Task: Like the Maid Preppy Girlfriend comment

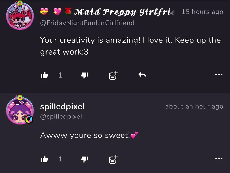Action: [x=44, y=75]
